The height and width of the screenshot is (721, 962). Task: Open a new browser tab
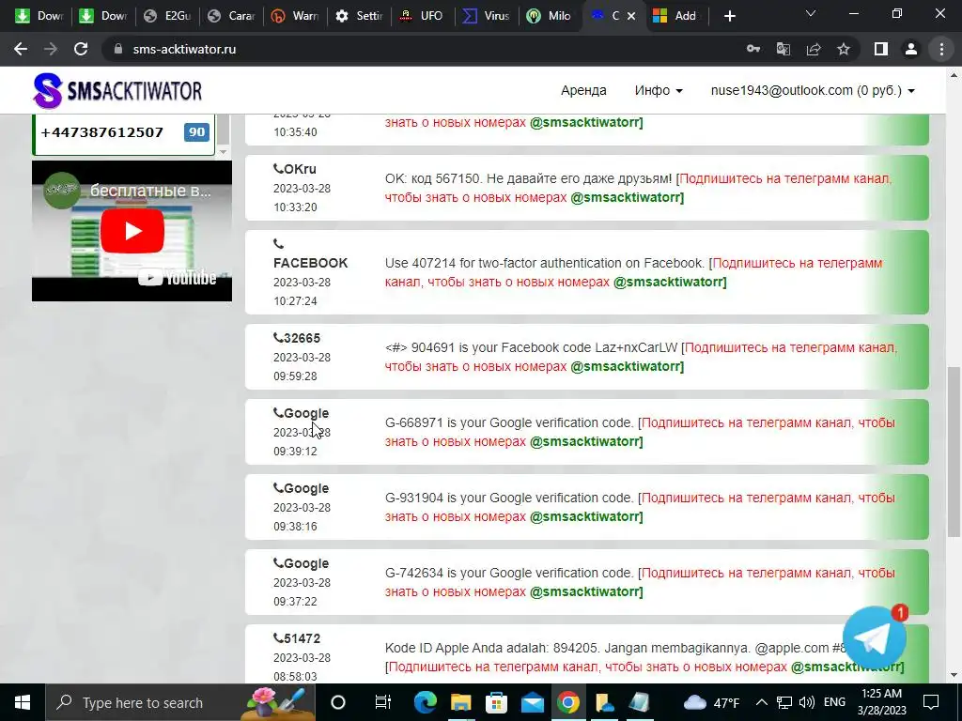(729, 16)
